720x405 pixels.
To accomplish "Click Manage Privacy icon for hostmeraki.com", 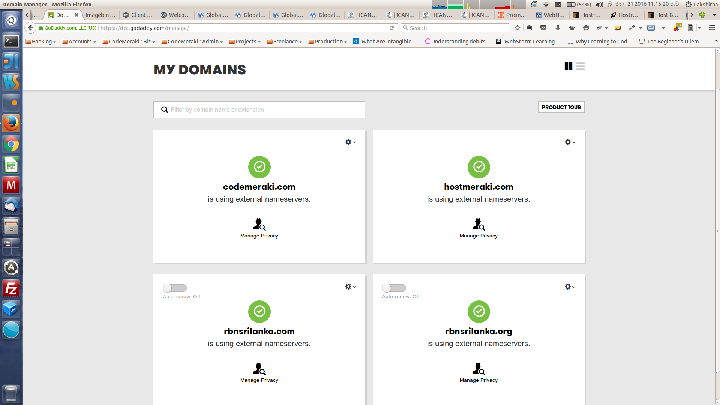I will pos(478,224).
